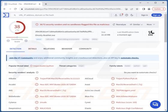
Task: Click the share page icon in address bar
Action: (x=132, y=9)
